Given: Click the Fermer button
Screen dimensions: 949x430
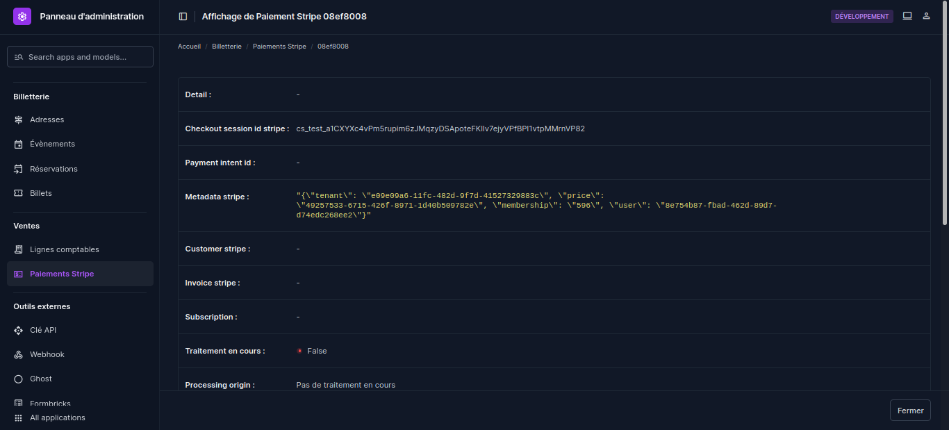Looking at the screenshot, I should click(x=910, y=411).
